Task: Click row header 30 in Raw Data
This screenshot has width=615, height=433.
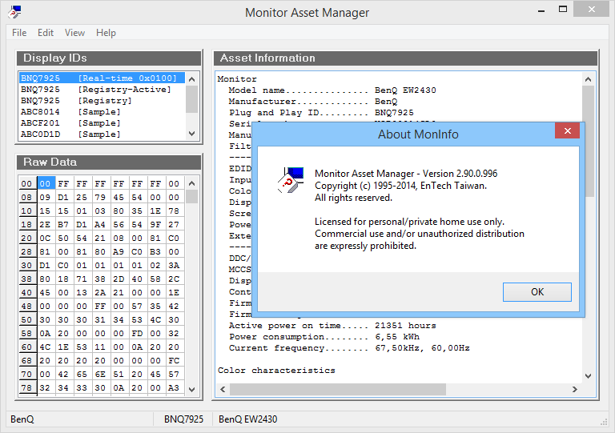Action: click(x=26, y=265)
